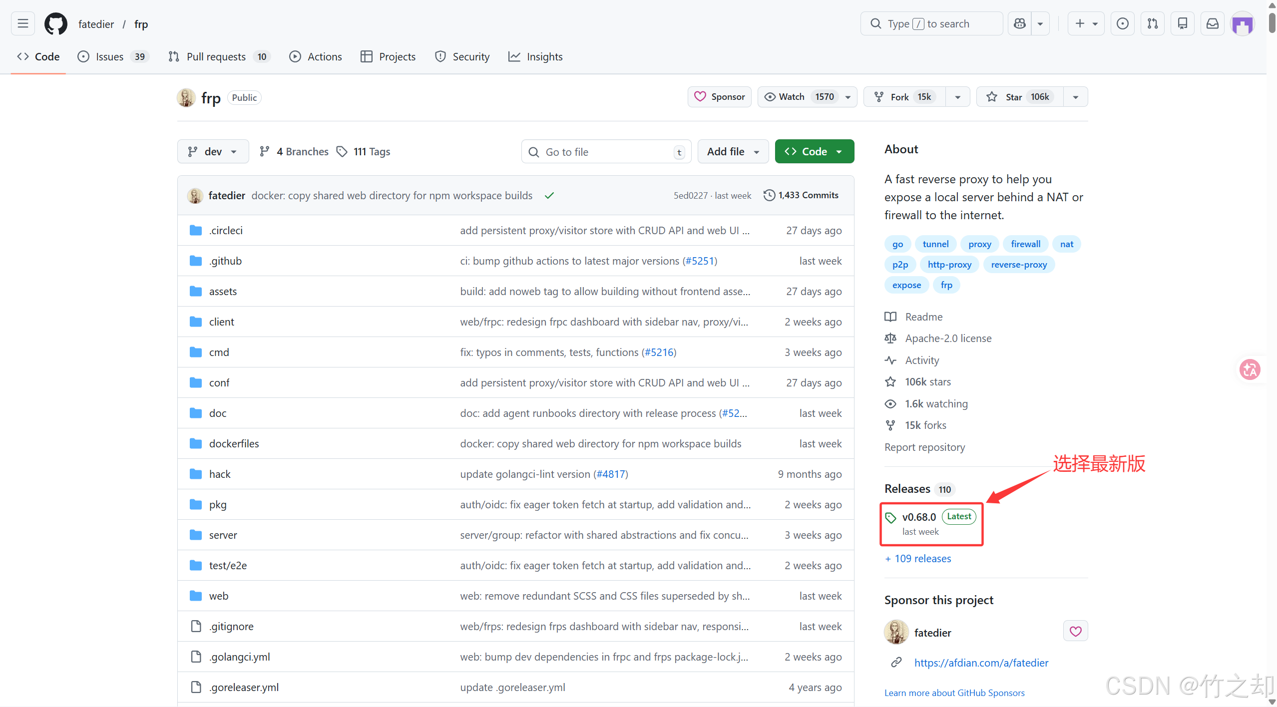Expand the dev branch selector

(x=213, y=152)
